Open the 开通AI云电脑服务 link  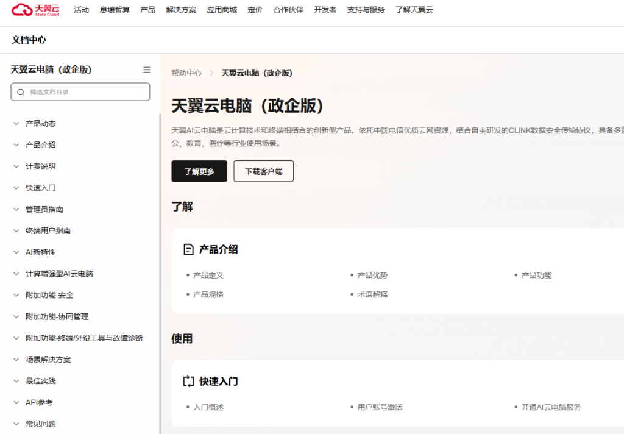(551, 407)
